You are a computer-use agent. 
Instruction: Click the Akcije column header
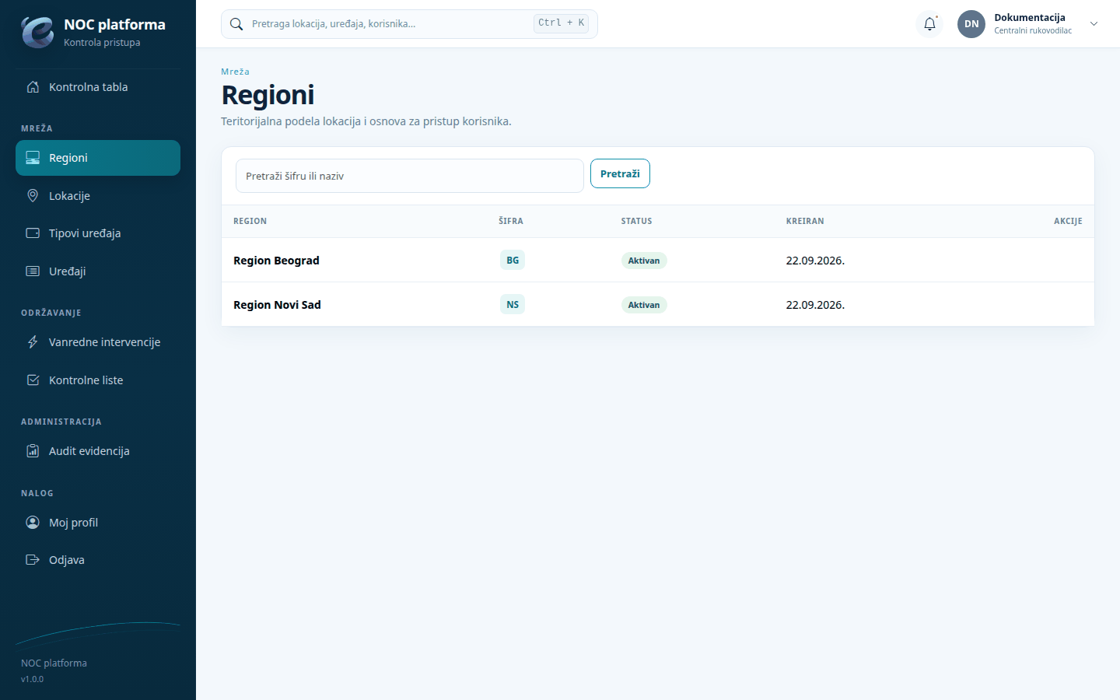pos(1068,221)
